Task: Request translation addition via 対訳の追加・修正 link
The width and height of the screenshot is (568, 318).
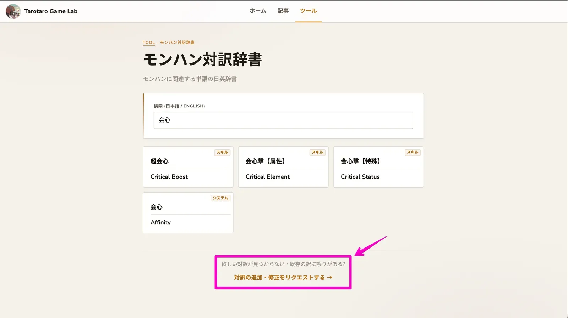Action: (283, 277)
